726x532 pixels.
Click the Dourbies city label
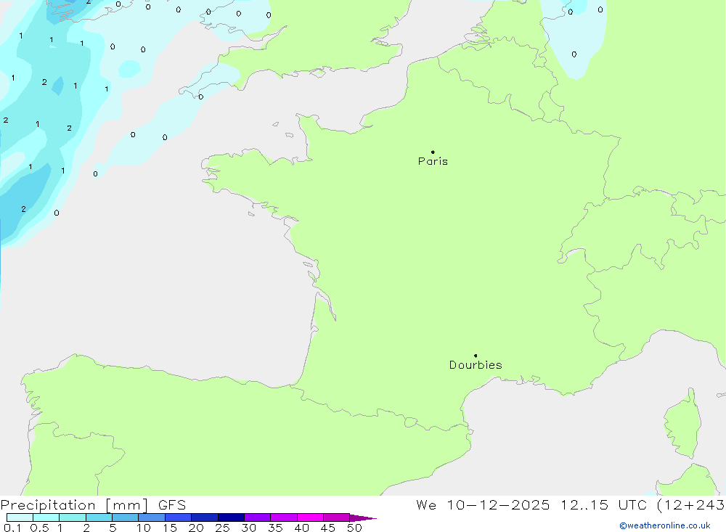[x=476, y=365]
